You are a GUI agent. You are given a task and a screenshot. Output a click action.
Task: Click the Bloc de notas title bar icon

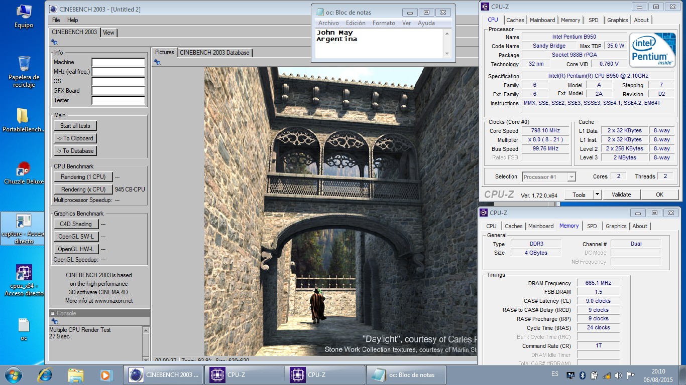(320, 13)
